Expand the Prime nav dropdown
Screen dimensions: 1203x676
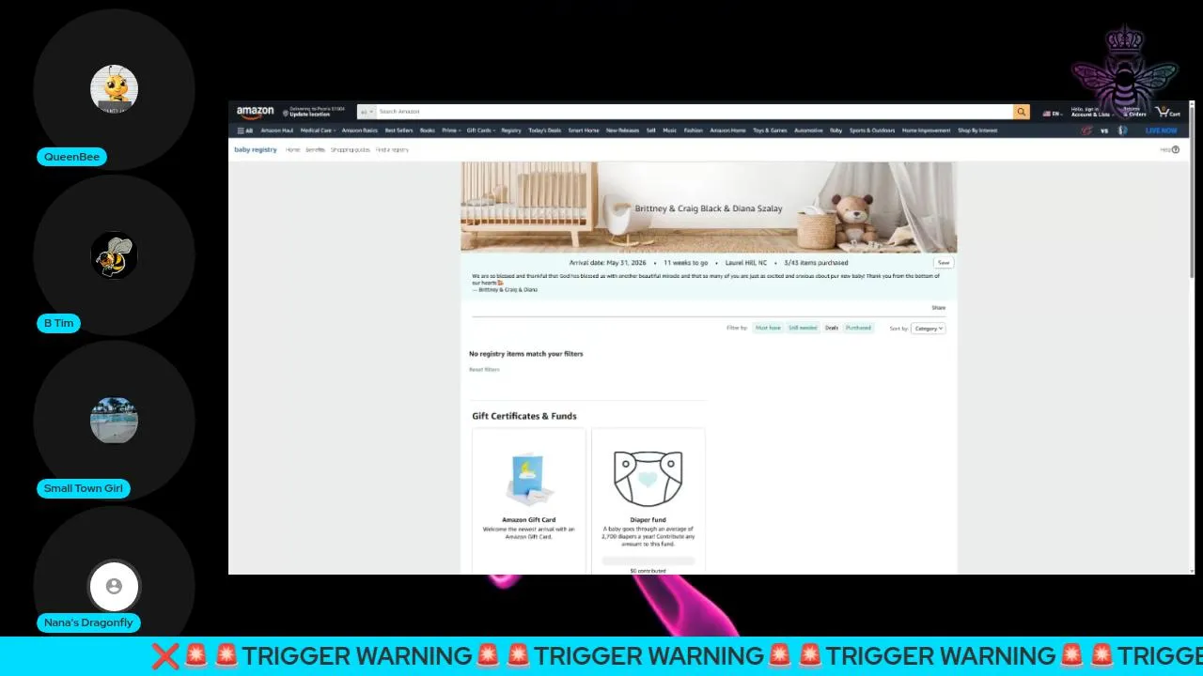(x=451, y=131)
